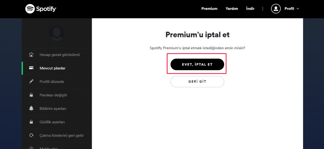Click the bell icon beside Bildirim ayarları
This screenshot has width=324, height=149.
click(31, 109)
